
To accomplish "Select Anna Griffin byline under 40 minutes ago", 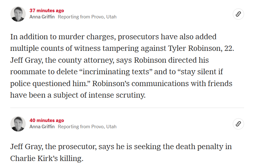I will tap(42, 127).
